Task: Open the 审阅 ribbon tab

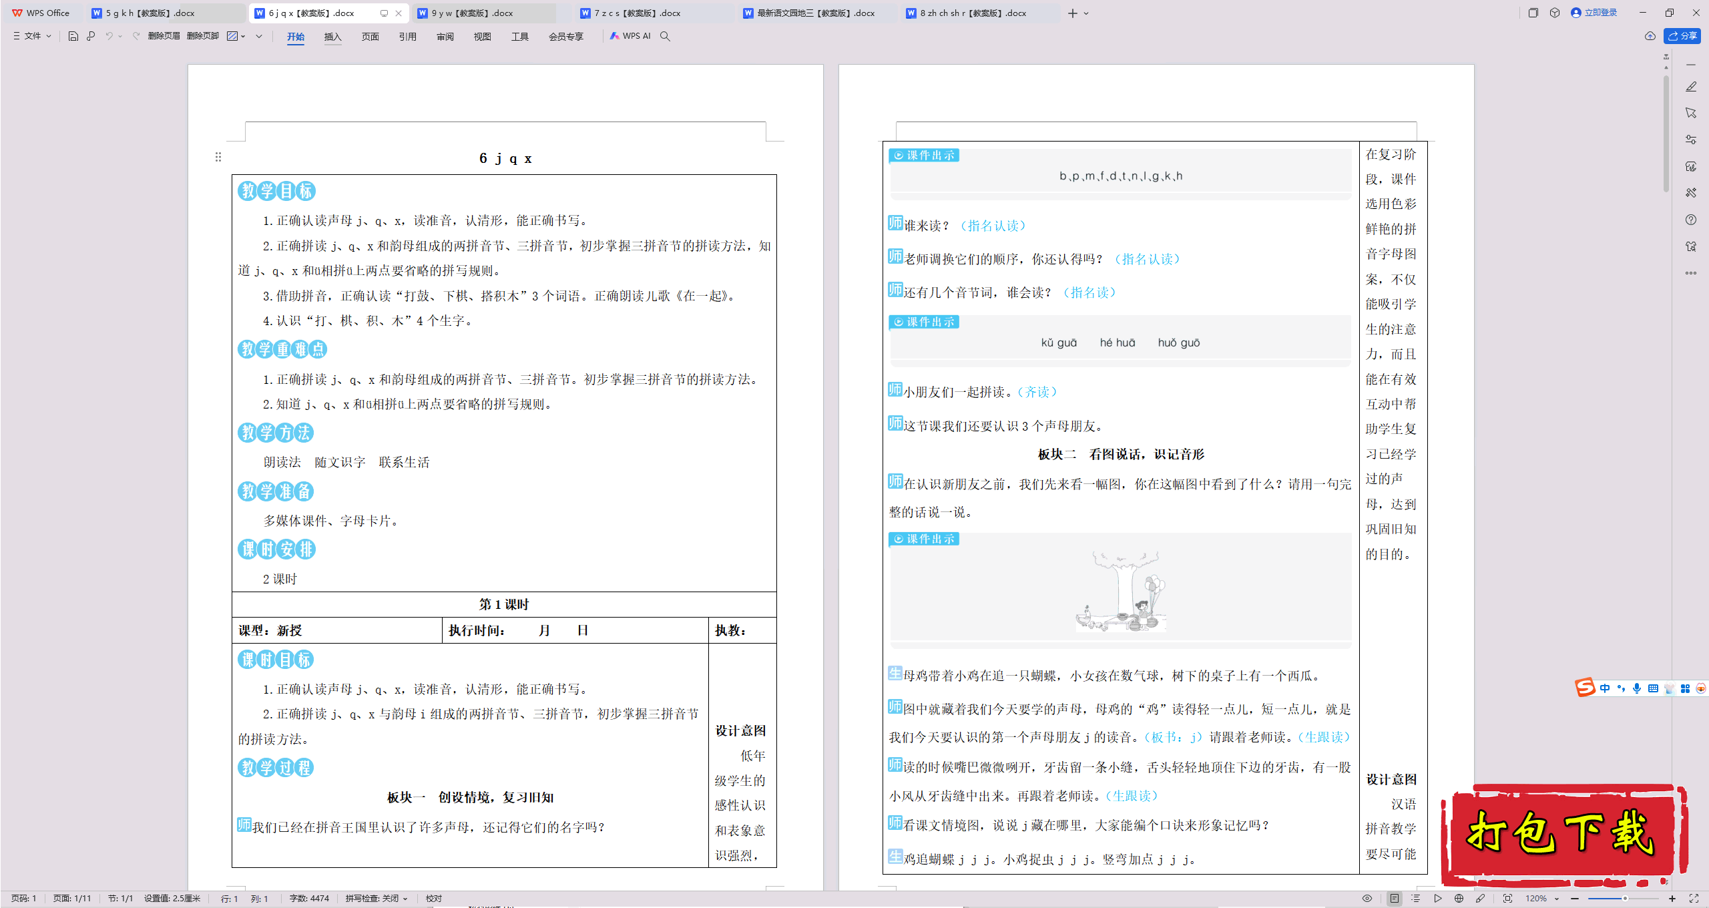Action: [445, 37]
